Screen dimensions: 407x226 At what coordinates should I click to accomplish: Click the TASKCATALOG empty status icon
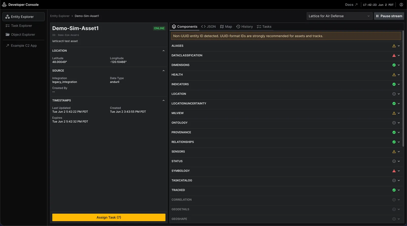(394, 181)
